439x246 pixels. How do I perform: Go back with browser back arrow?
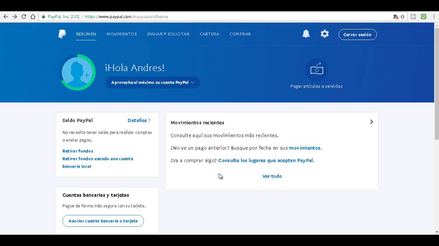coord(6,16)
